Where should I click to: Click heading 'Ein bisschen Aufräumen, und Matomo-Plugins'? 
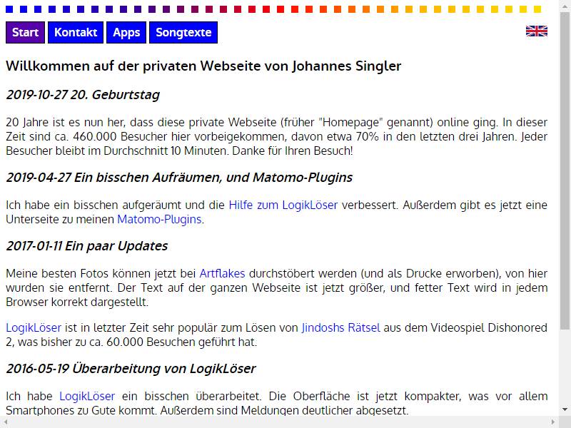coord(213,177)
